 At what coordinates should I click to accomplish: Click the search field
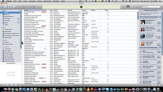(x=151, y=6)
